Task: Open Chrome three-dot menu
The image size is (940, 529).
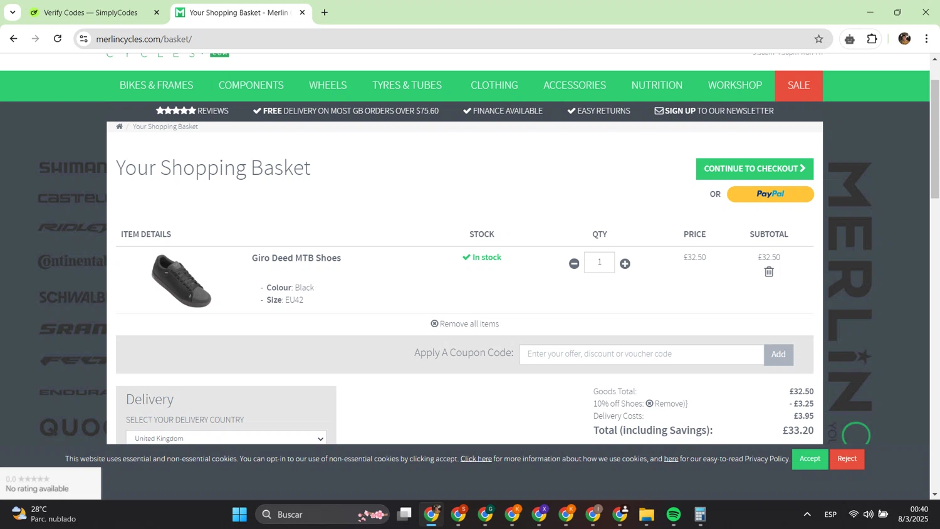Action: coord(926,39)
